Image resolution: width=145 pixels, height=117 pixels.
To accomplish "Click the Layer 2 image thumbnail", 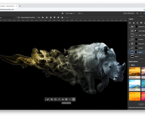I will [x=132, y=56].
